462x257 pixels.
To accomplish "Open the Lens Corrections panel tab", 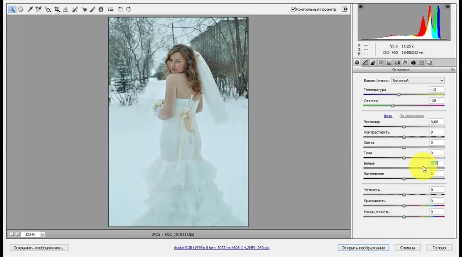I will coord(397,62).
